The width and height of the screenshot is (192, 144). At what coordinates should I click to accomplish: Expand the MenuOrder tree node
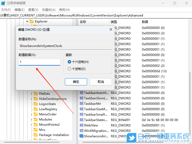point(31,114)
